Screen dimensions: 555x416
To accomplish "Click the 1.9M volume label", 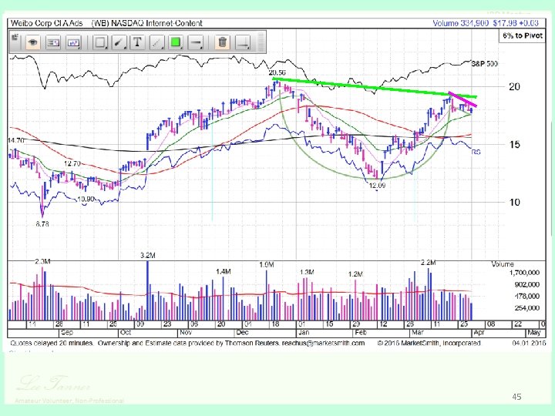I will tap(267, 265).
